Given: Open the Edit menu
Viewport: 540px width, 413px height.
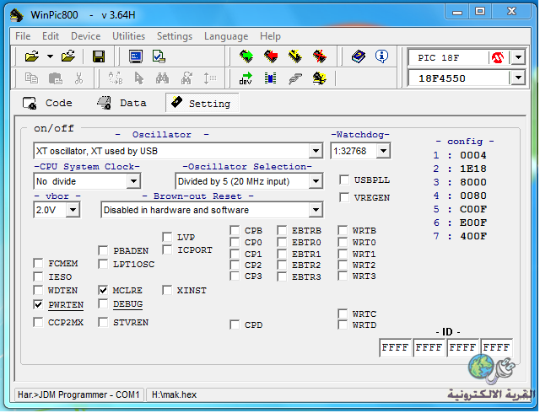Looking at the screenshot, I should coord(51,36).
